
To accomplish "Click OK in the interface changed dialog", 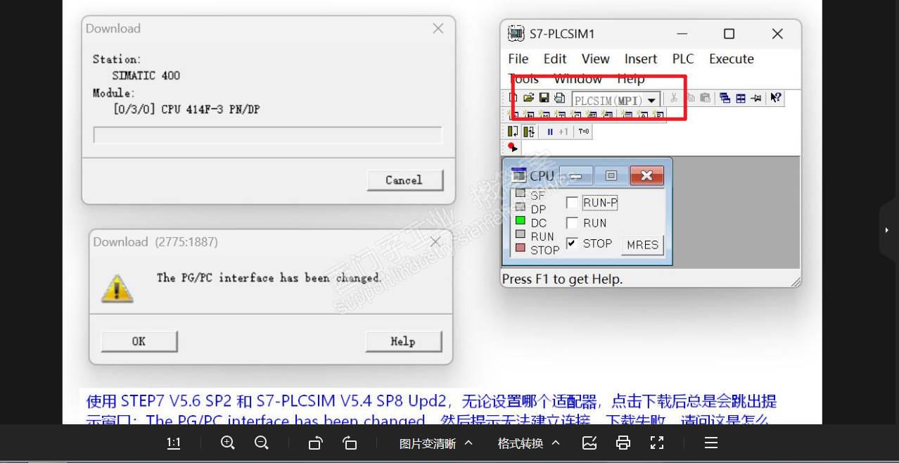I will pos(139,341).
